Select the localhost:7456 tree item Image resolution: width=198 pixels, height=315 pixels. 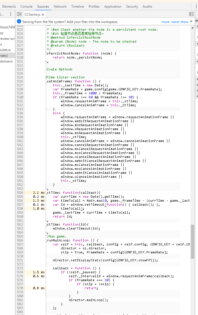coord(8,27)
